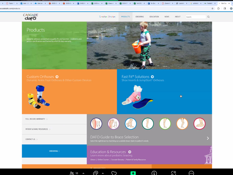Click the first pink brace style circle
This screenshot has width=233, height=175.
96,124
